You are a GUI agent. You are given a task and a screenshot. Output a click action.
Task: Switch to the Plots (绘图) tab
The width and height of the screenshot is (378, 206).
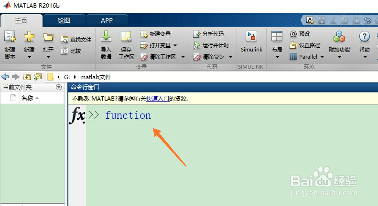[64, 21]
